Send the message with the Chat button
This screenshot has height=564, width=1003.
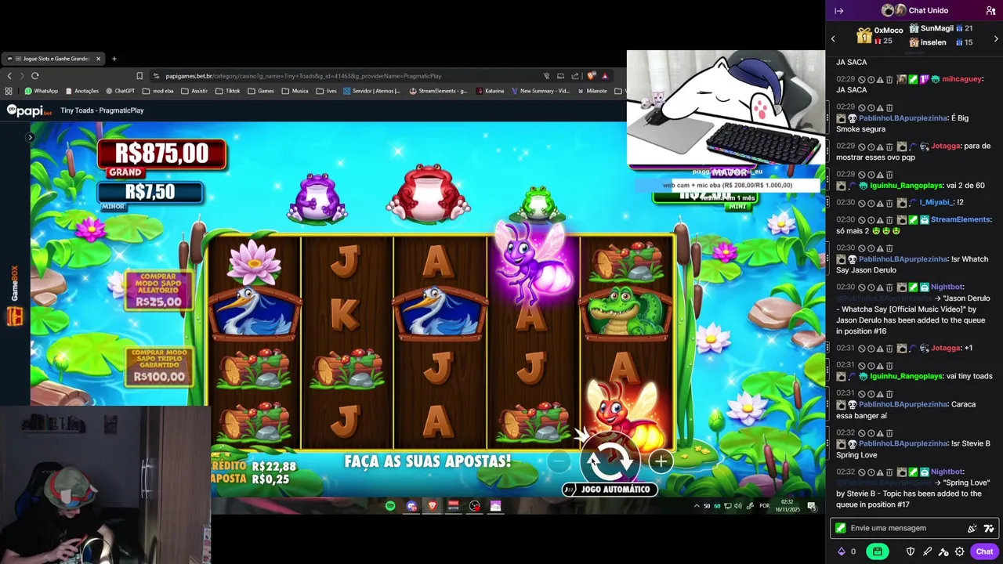[984, 551]
